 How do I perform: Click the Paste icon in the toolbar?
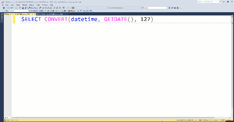60,8
